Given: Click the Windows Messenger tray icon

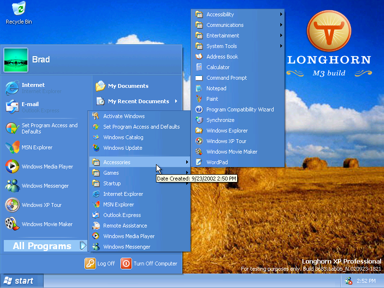Looking at the screenshot, I should [x=348, y=281].
